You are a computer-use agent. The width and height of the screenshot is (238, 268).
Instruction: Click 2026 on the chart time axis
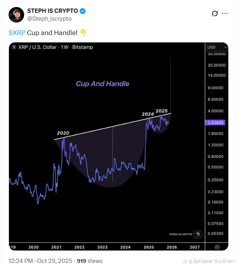[171, 247]
